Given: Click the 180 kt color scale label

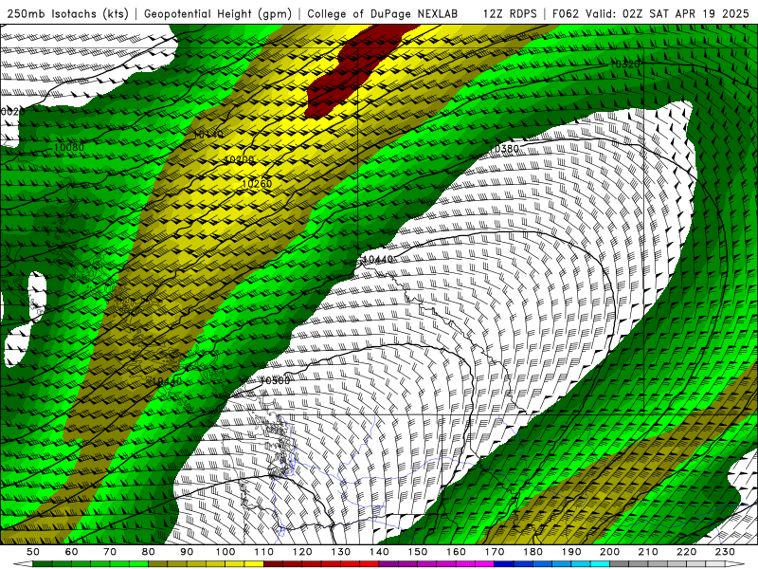Looking at the screenshot, I should (532, 552).
